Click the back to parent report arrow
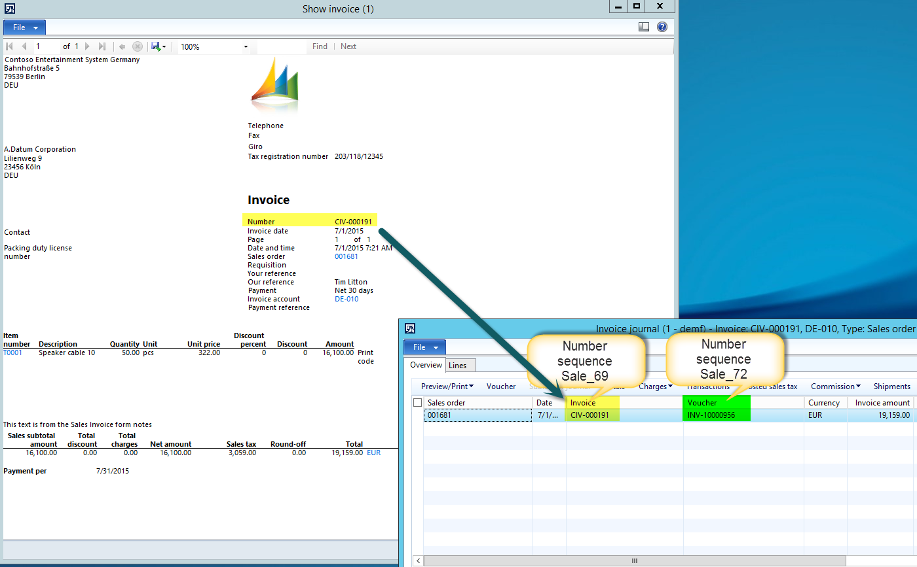 (x=122, y=46)
